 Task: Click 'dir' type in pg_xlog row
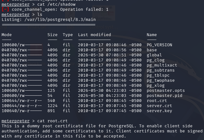(67, 85)
